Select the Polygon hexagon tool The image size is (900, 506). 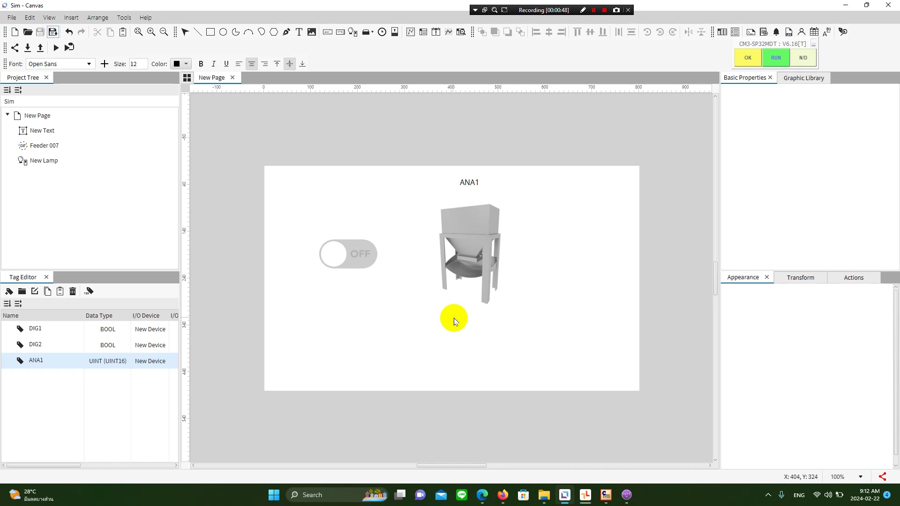tap(274, 32)
